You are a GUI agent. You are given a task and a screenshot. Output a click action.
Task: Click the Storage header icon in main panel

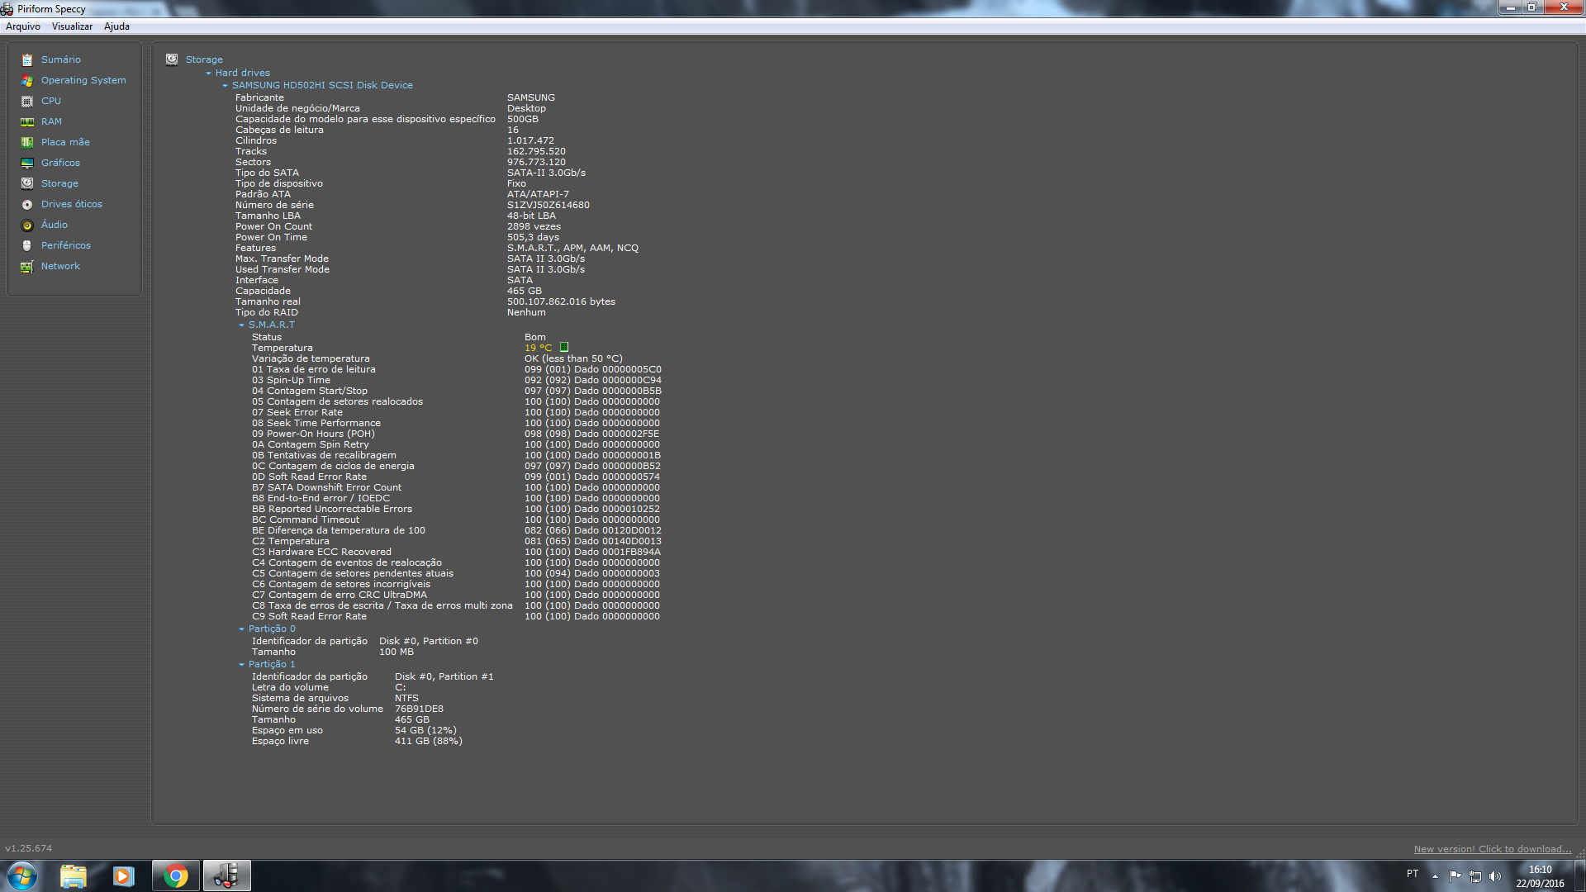[x=172, y=59]
